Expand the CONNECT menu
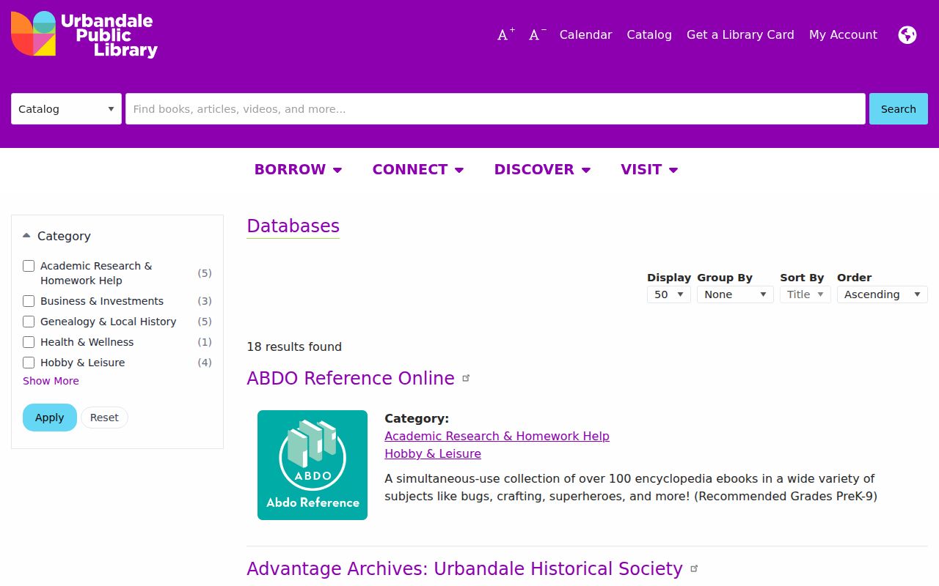 click(418, 169)
